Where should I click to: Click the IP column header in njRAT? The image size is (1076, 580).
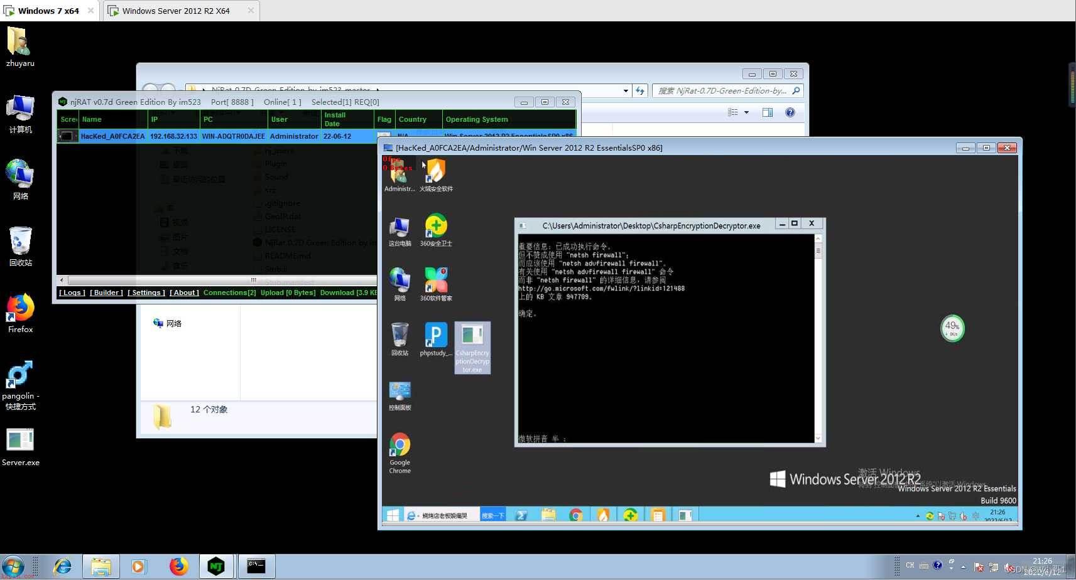click(x=174, y=119)
